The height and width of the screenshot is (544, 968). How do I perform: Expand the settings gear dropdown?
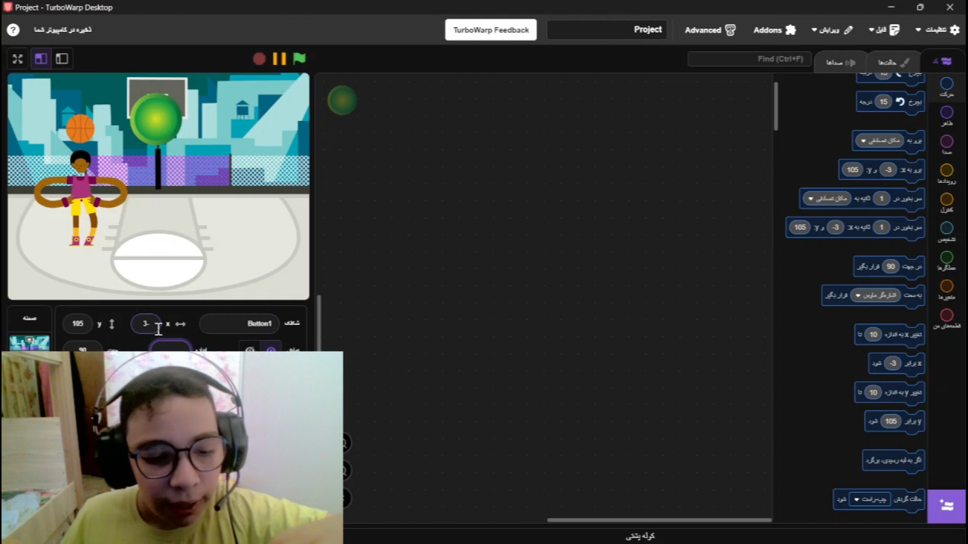click(x=937, y=30)
